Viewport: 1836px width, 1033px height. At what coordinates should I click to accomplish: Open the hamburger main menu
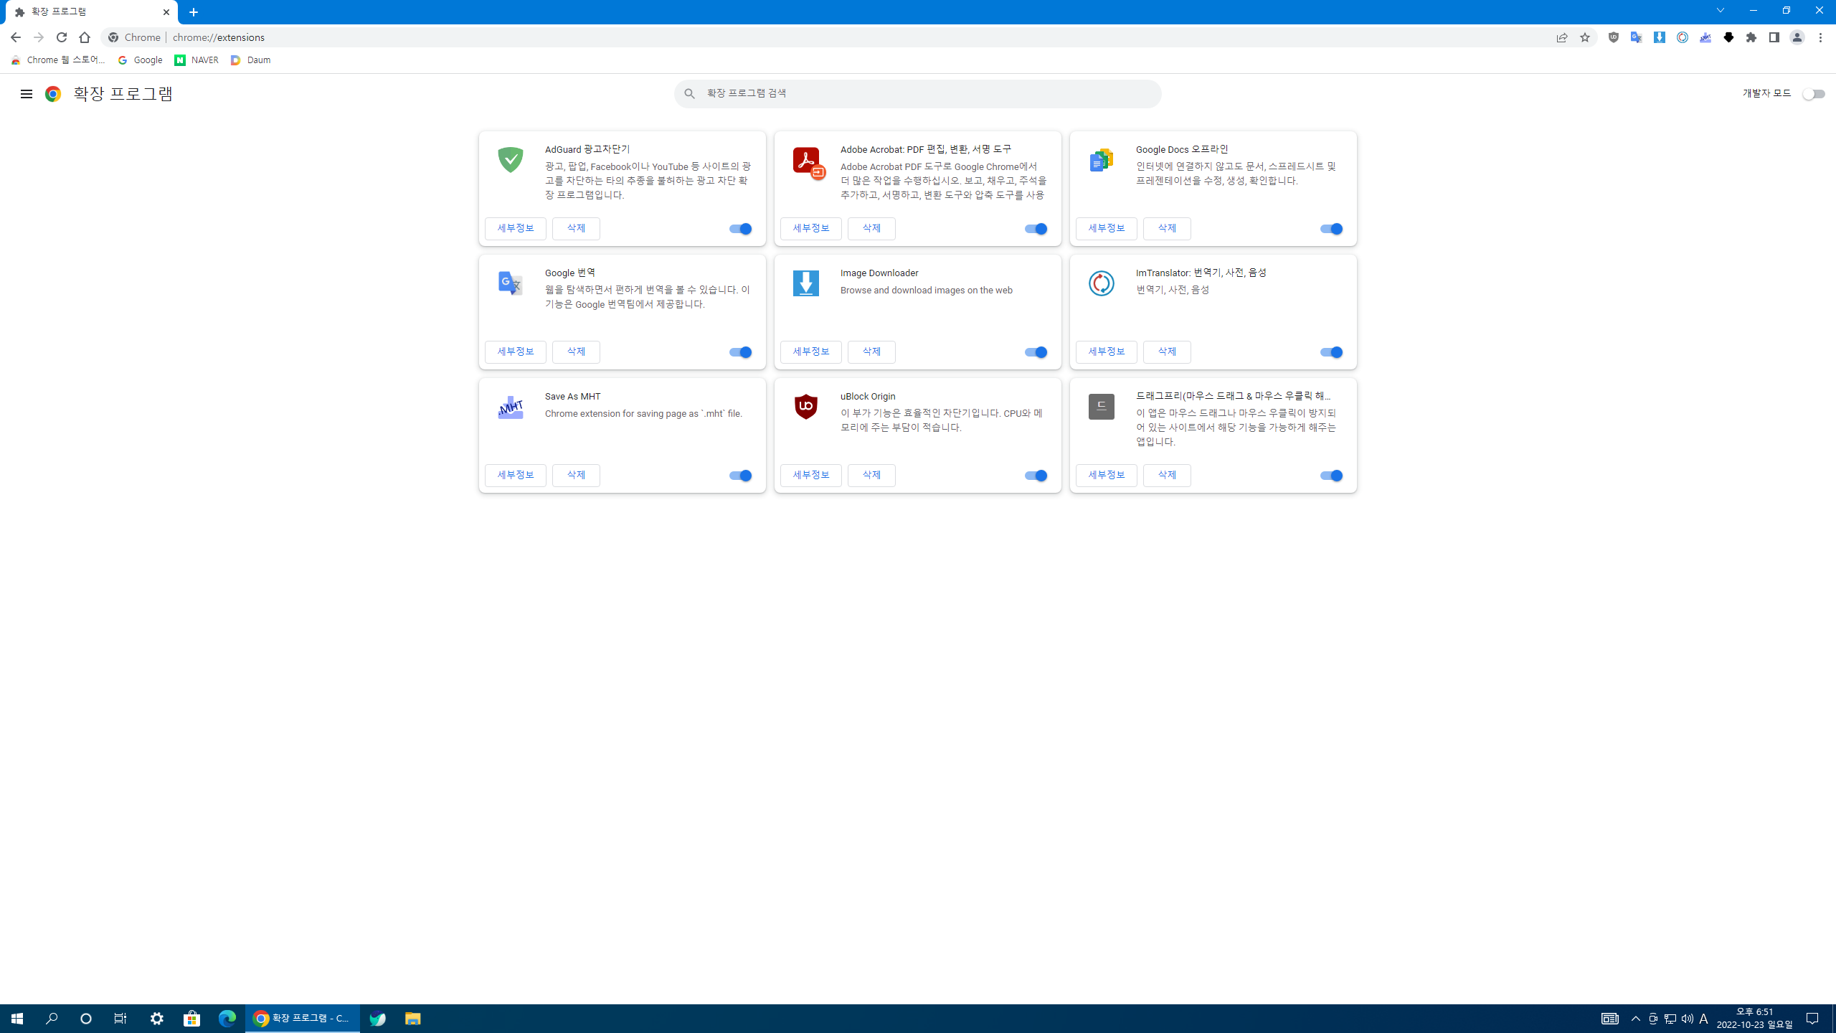(27, 94)
